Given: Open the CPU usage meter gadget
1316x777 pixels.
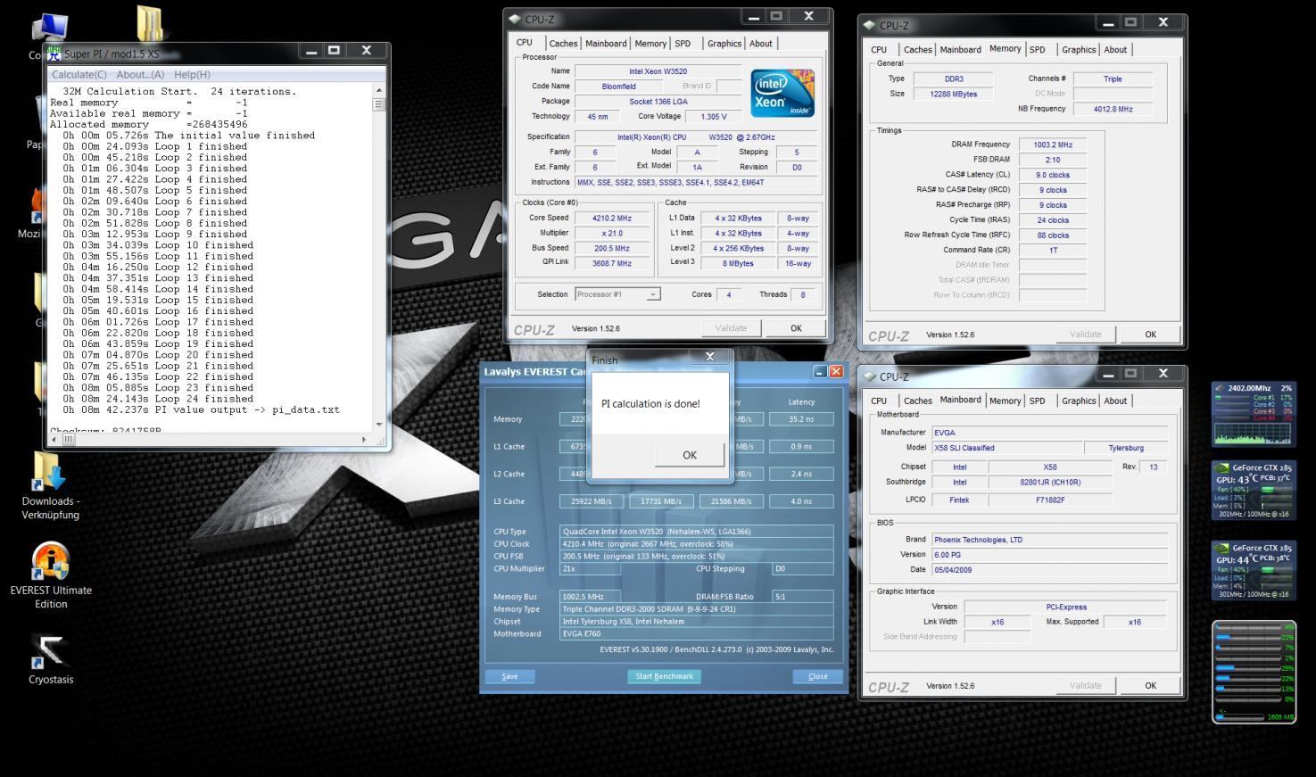Looking at the screenshot, I should coord(1253,414).
